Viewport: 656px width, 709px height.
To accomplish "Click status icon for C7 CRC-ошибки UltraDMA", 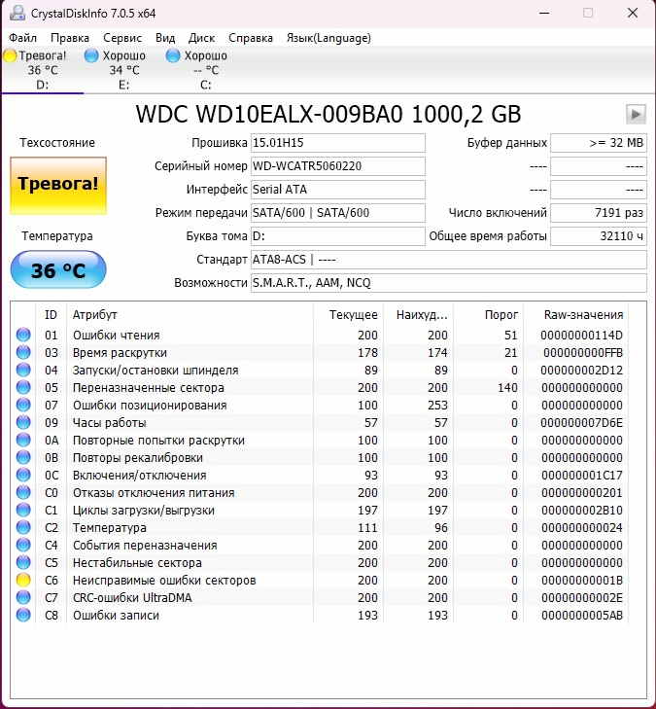I will (x=23, y=597).
